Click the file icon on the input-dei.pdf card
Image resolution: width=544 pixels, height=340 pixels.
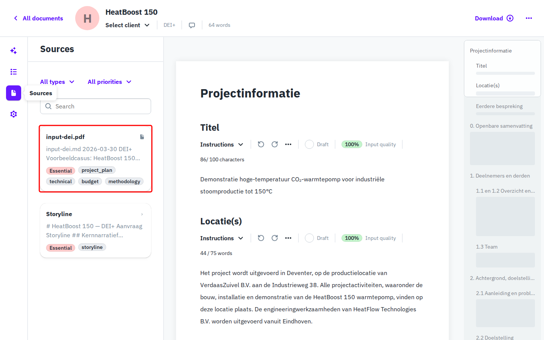(142, 137)
